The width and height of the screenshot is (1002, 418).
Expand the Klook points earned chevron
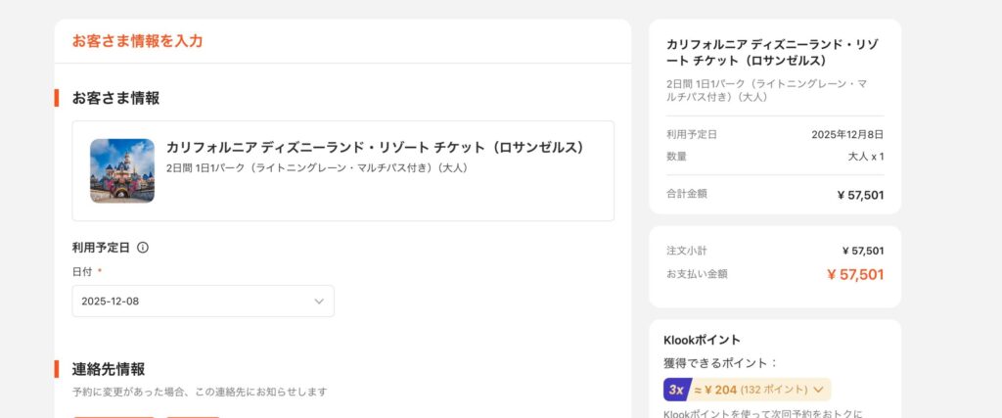818,390
